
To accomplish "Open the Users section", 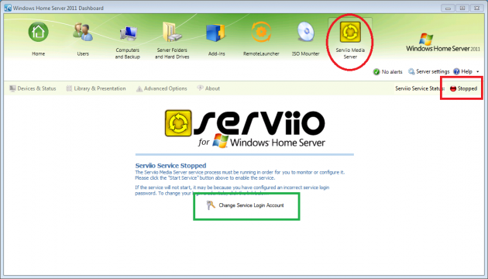I will point(83,39).
